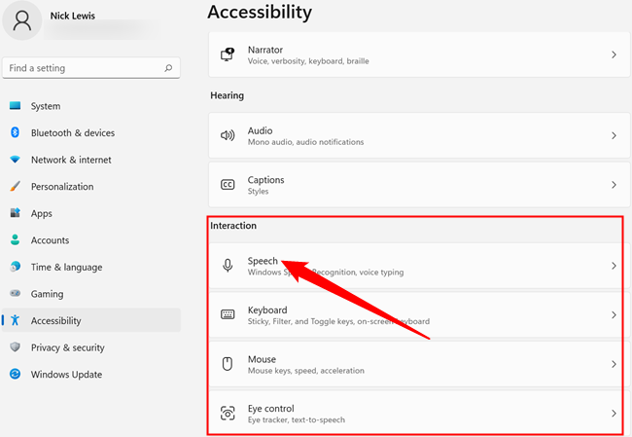Select Apps in the sidebar
Image resolution: width=632 pixels, height=437 pixels.
click(x=91, y=213)
